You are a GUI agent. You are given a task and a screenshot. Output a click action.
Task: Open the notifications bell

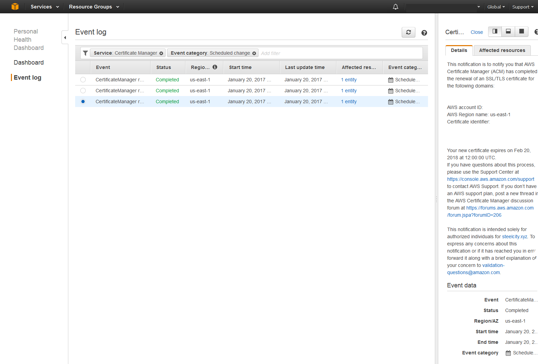[x=396, y=7]
